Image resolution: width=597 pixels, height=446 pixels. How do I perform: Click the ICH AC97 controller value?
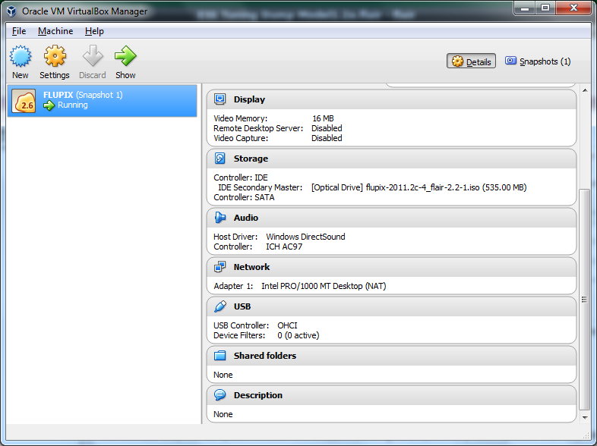click(284, 247)
